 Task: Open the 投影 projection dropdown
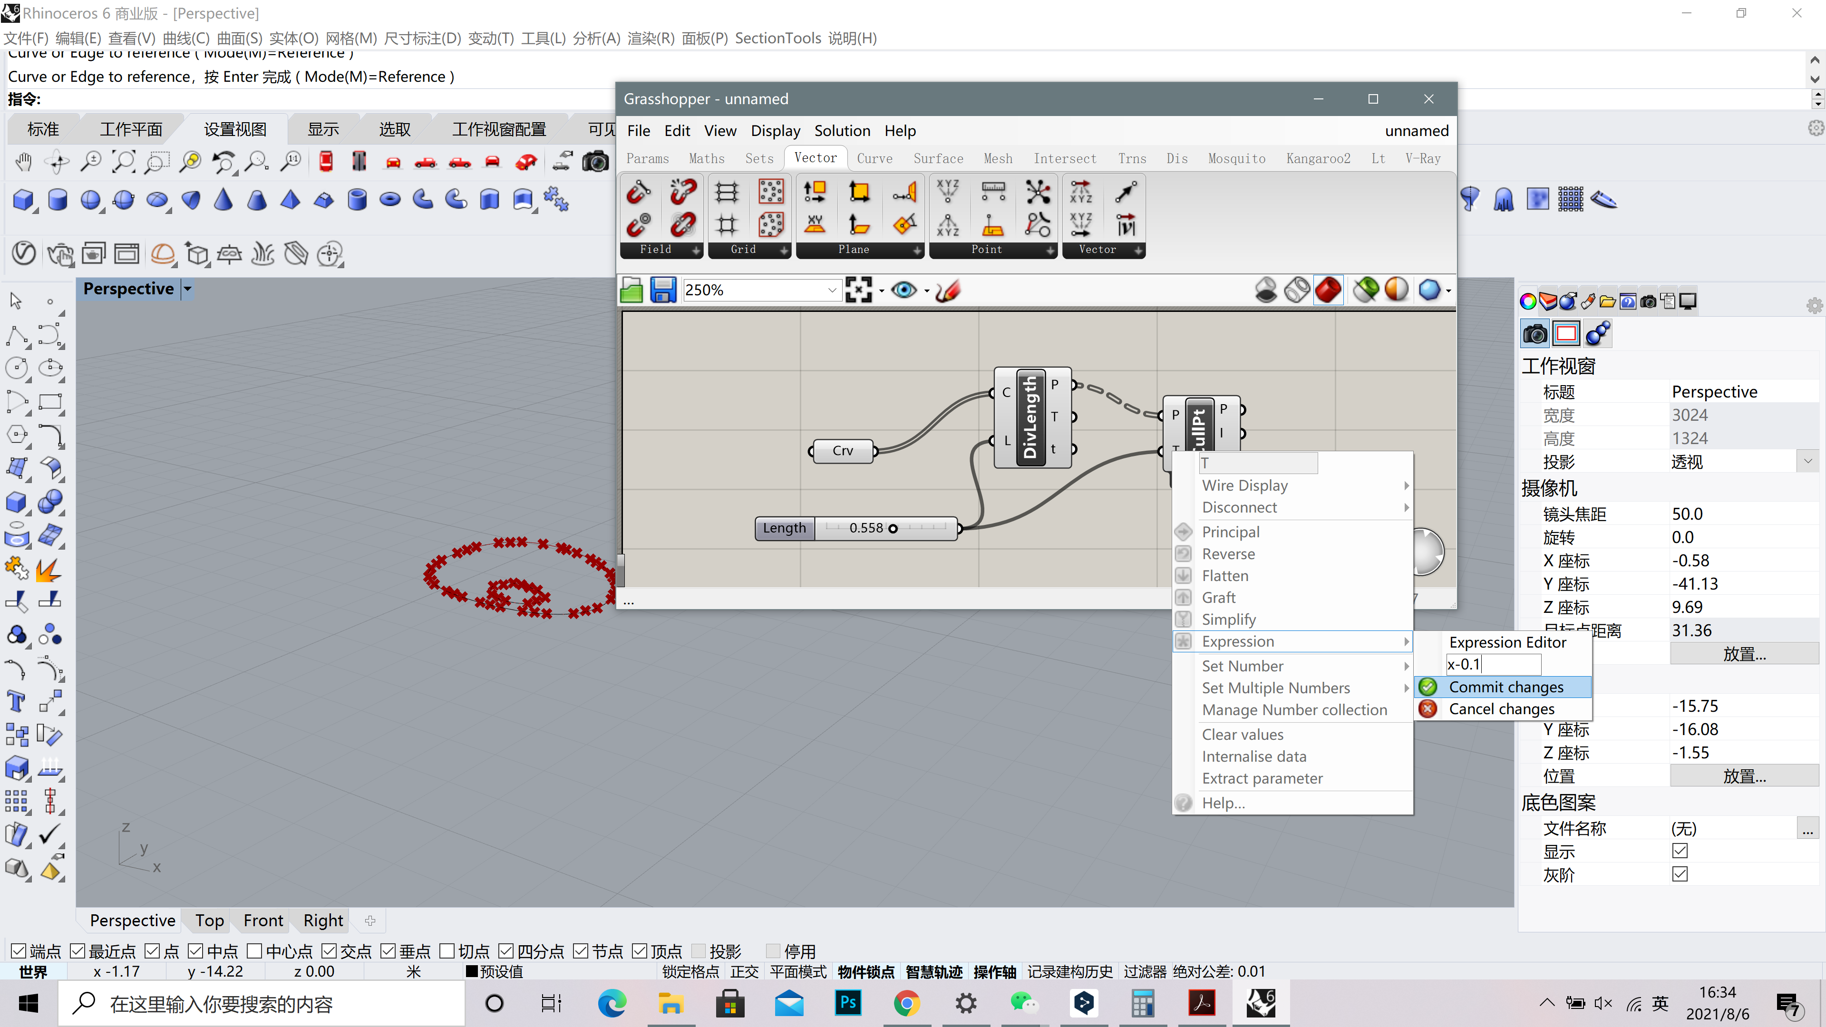[1807, 461]
